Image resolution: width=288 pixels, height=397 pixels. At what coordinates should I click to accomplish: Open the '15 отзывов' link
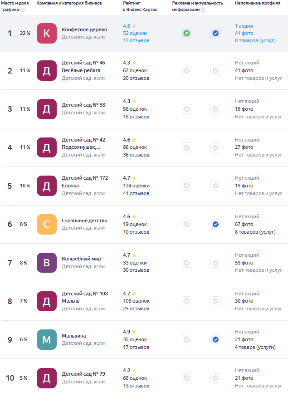point(136,40)
